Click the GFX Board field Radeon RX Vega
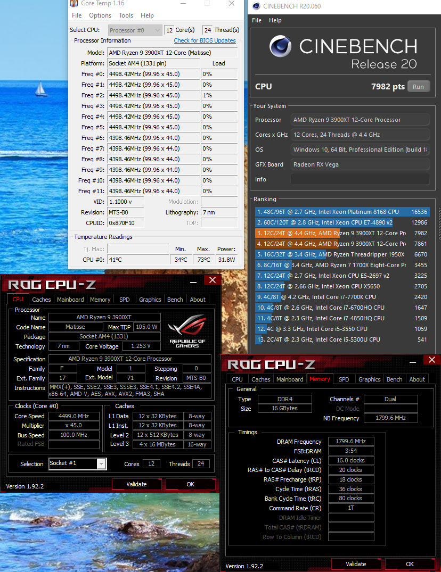441x572 pixels. (360, 164)
